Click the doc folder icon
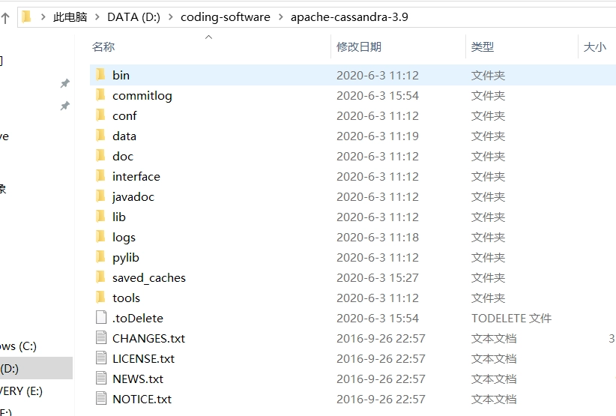The height and width of the screenshot is (416, 616). coord(100,156)
